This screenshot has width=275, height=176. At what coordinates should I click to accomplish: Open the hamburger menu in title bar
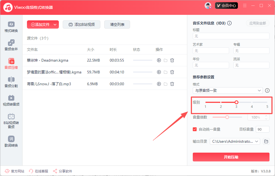[245, 5]
